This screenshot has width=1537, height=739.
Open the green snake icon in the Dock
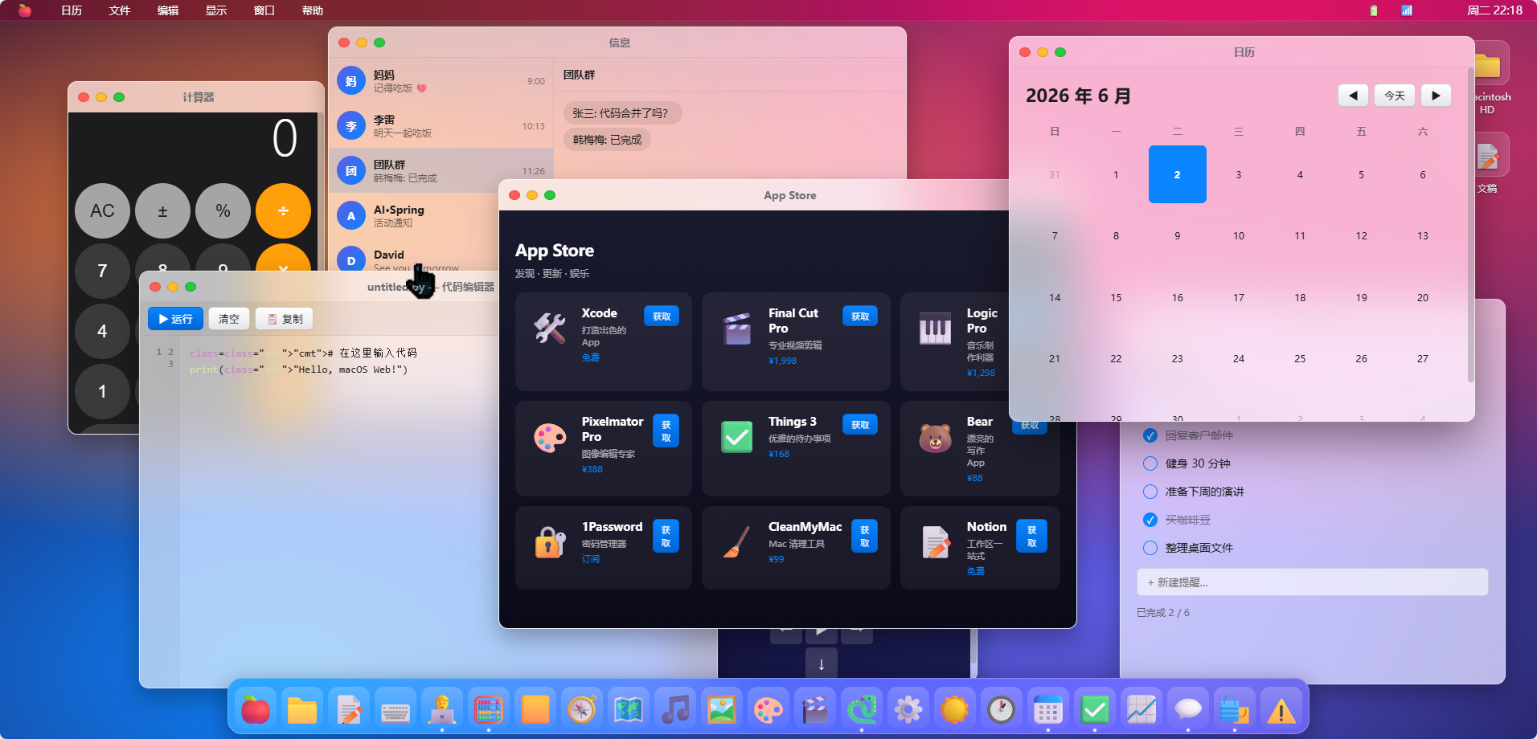(x=862, y=709)
